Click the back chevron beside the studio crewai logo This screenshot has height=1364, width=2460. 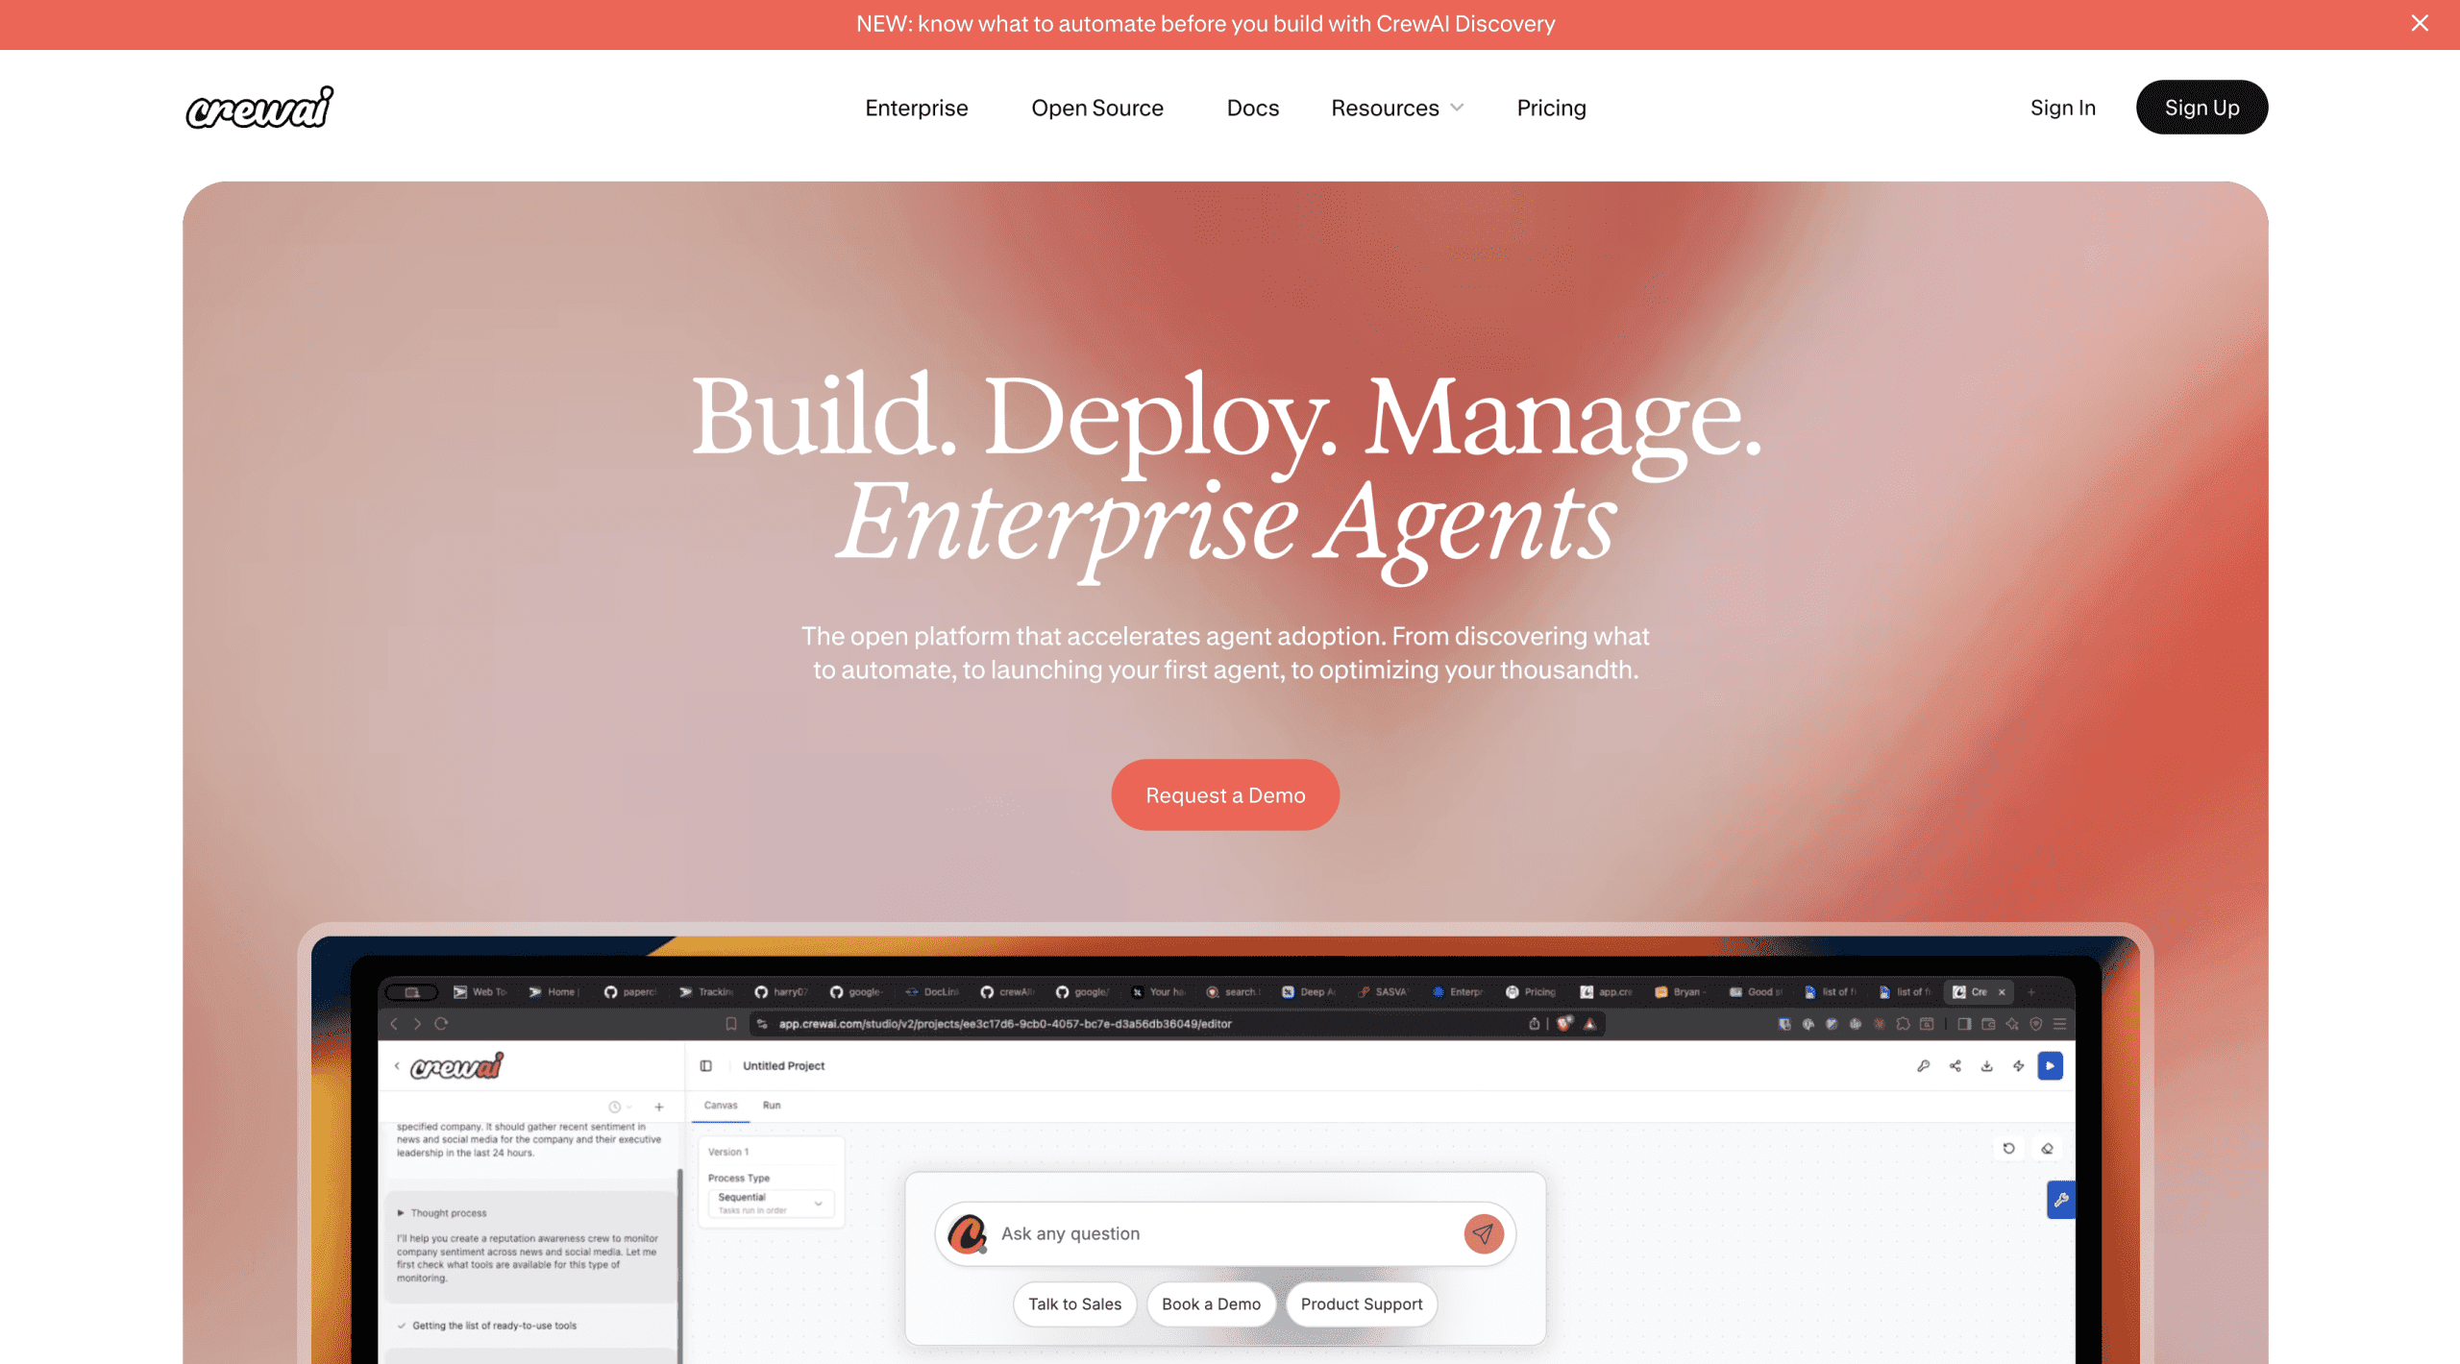pos(397,1066)
